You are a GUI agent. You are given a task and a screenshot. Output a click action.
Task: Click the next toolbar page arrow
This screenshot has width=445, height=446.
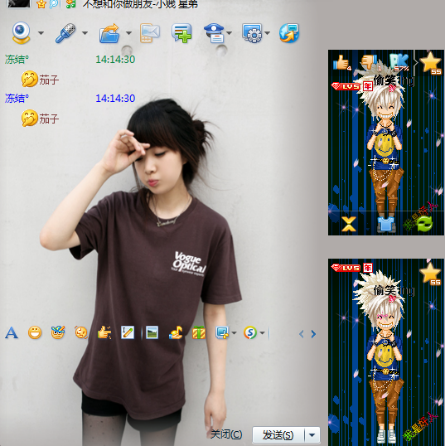pyautogui.click(x=313, y=333)
